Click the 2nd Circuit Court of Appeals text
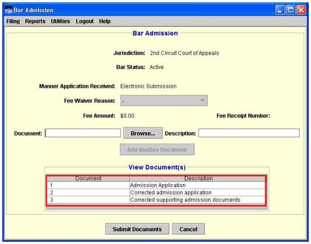Viewport: 311px width, 244px height. 184,53
